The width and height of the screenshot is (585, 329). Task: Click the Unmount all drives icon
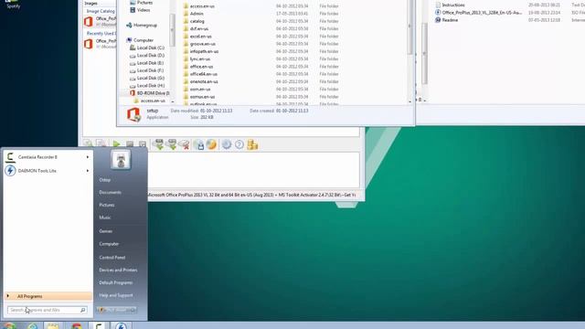coord(143,144)
